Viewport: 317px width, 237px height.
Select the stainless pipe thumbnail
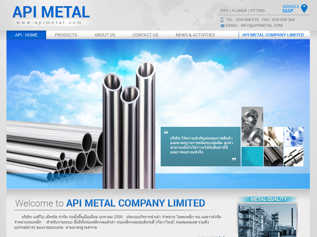[x=273, y=156]
